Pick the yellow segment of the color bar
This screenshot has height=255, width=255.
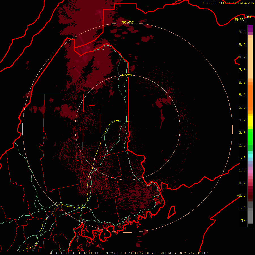(250, 121)
